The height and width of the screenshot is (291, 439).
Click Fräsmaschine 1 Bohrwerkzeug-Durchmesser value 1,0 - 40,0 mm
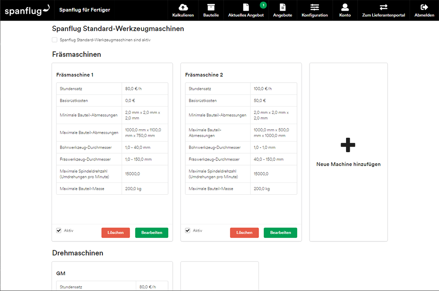click(x=138, y=147)
